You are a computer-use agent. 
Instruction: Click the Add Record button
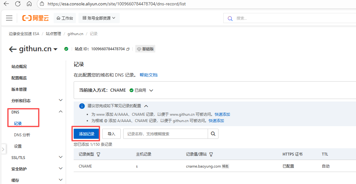pyautogui.click(x=87, y=134)
